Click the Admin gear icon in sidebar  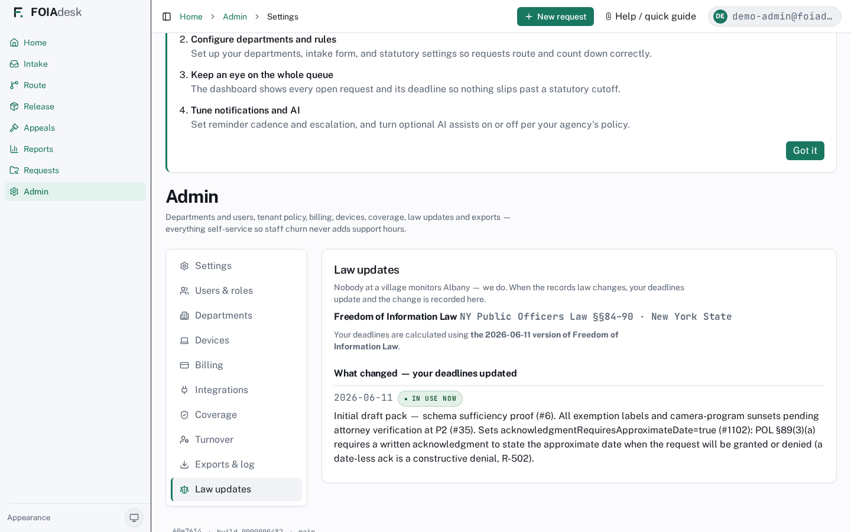coord(14,192)
